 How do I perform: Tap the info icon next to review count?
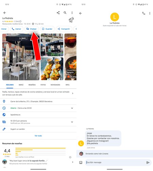pos(20,21)
